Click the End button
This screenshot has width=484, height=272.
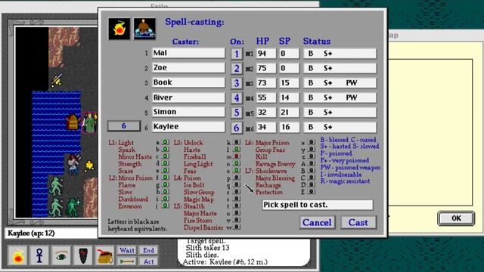[x=148, y=250]
